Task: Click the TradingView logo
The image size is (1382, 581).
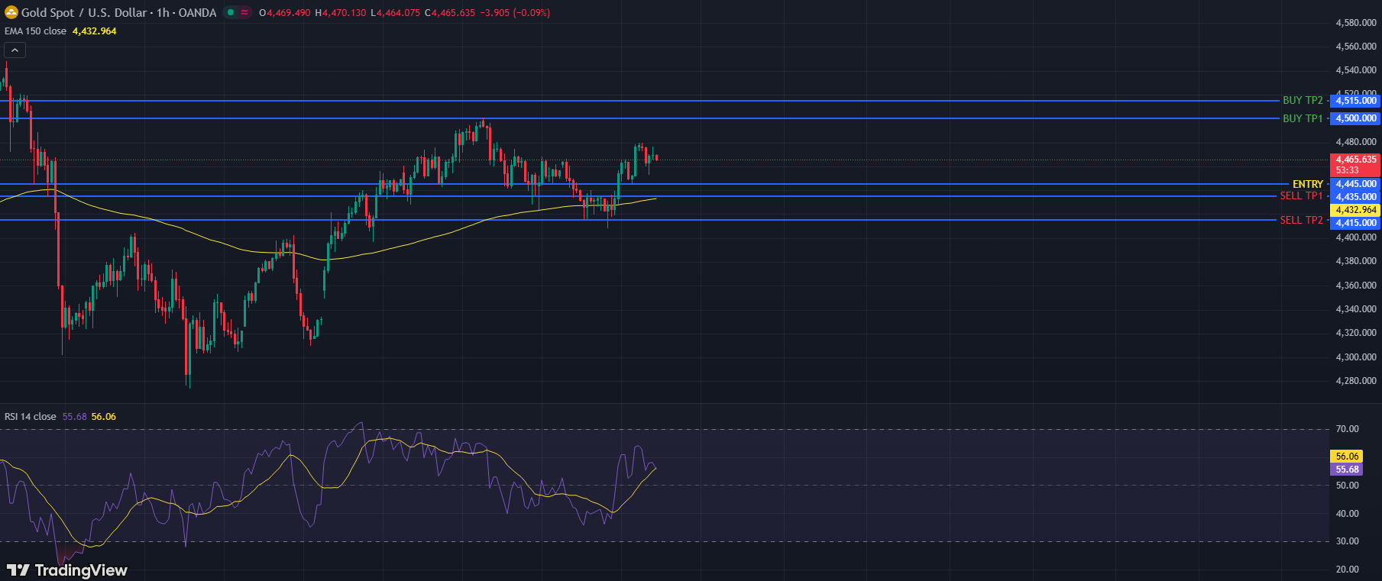Action: pyautogui.click(x=67, y=570)
